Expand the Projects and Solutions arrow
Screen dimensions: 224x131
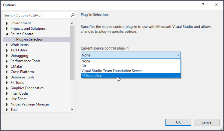click(7, 29)
